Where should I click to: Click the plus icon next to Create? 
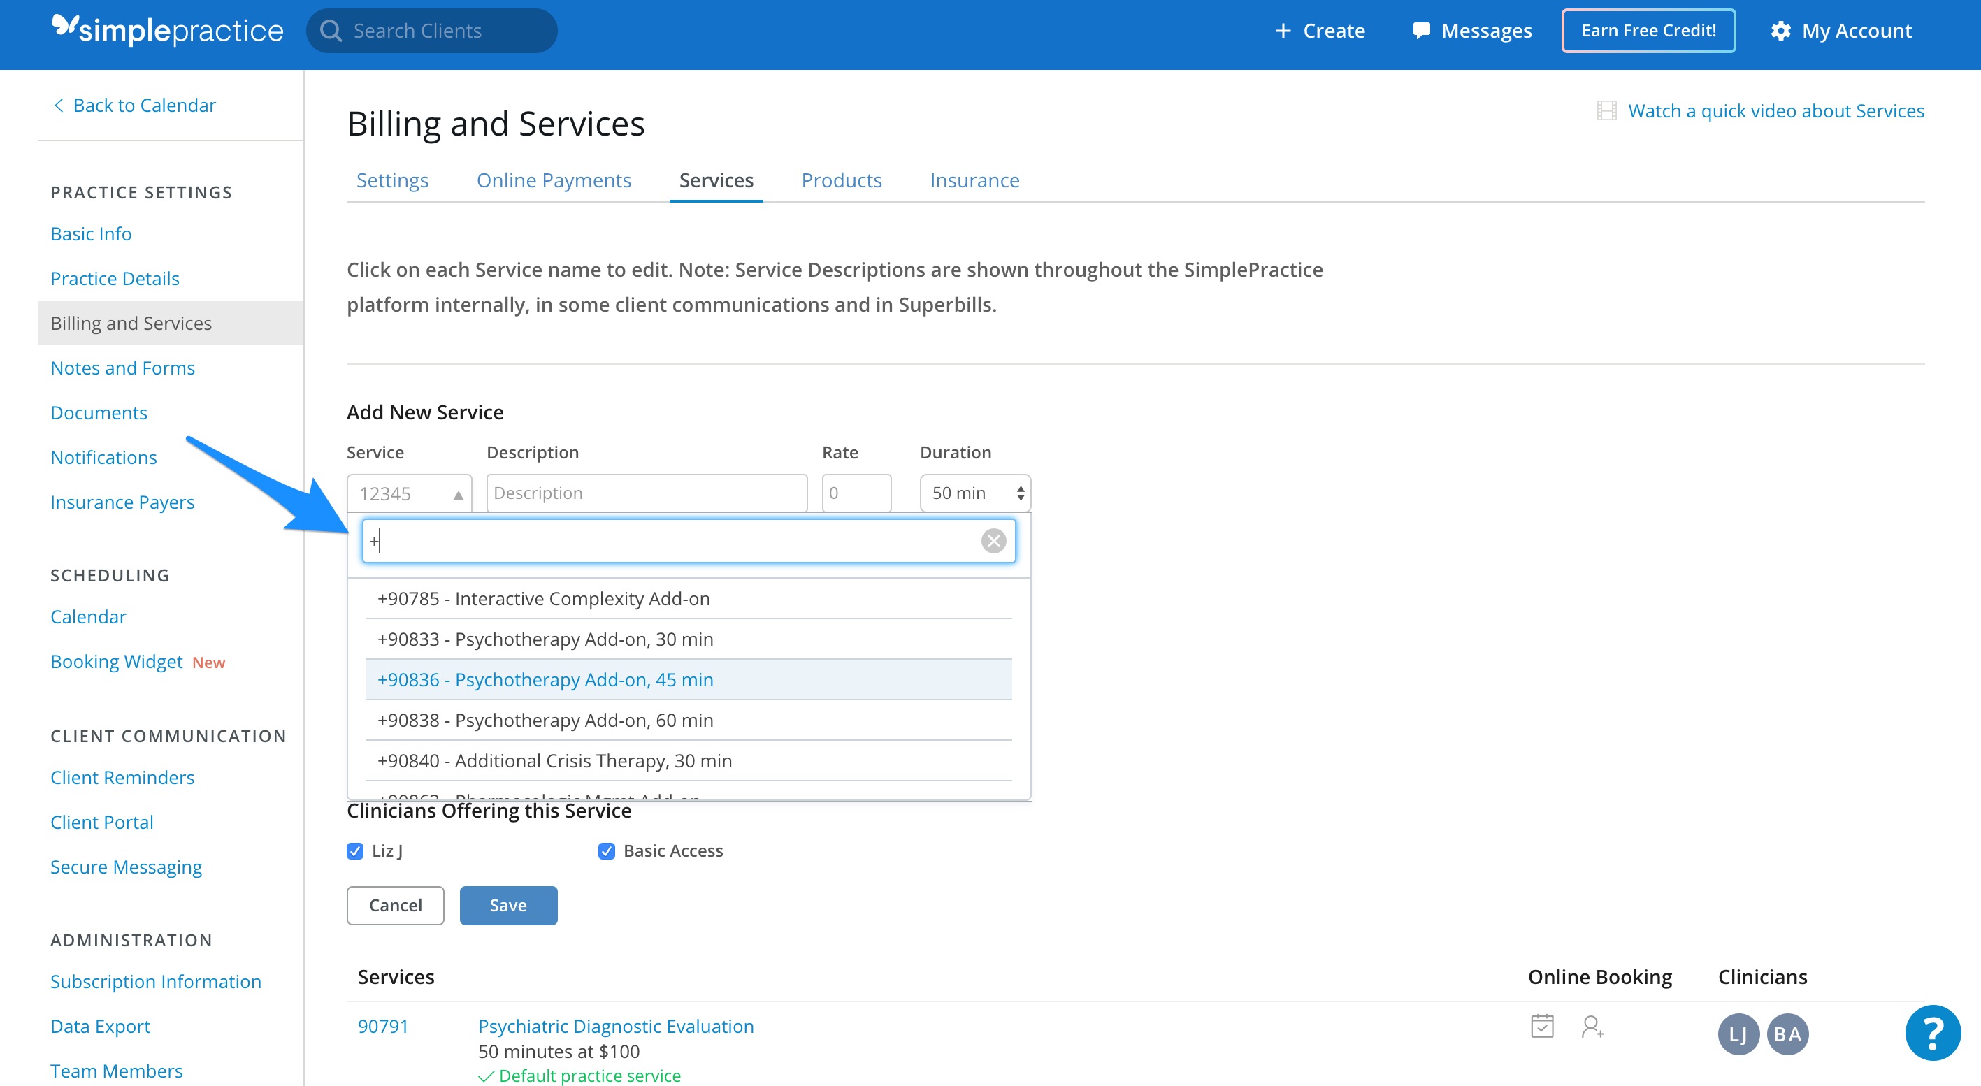point(1283,31)
